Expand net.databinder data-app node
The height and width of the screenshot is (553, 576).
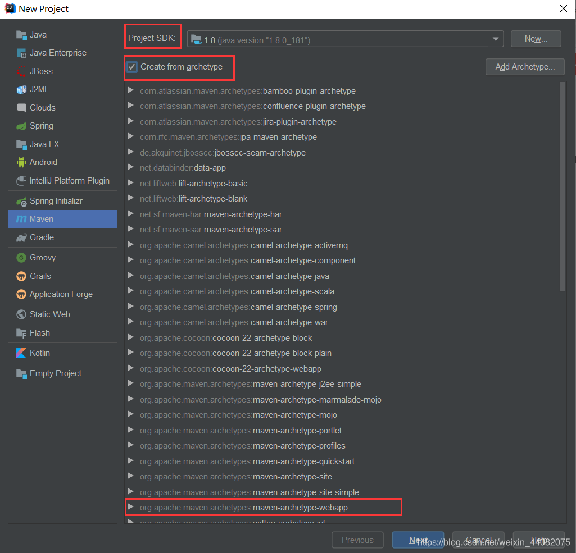pos(130,167)
